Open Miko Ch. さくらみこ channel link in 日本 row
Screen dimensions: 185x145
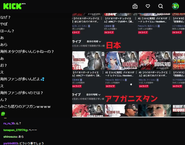click(147, 80)
